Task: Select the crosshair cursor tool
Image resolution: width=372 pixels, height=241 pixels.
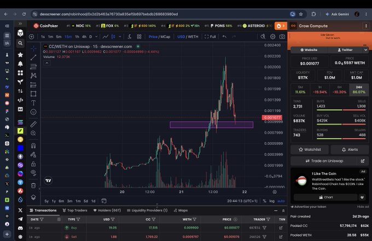Action: (33, 49)
